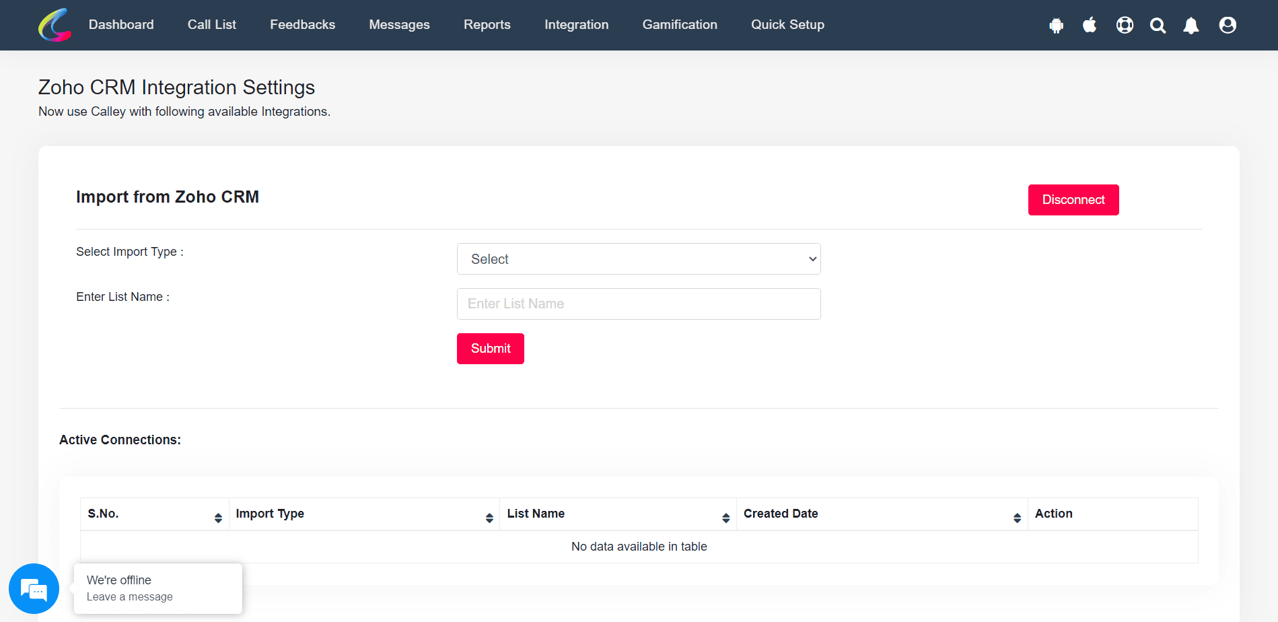This screenshot has height=622, width=1278.
Task: Expand the Select Import Type dropdown
Action: pyautogui.click(x=639, y=259)
